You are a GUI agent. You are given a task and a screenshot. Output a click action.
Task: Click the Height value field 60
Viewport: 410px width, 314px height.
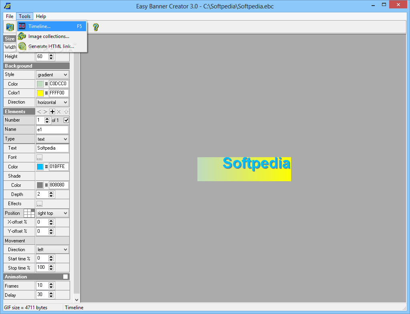tap(42, 56)
